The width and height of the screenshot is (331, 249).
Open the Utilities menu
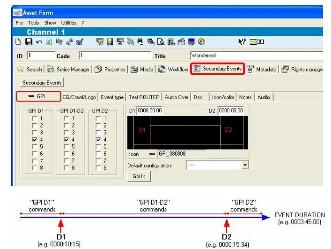(x=68, y=22)
